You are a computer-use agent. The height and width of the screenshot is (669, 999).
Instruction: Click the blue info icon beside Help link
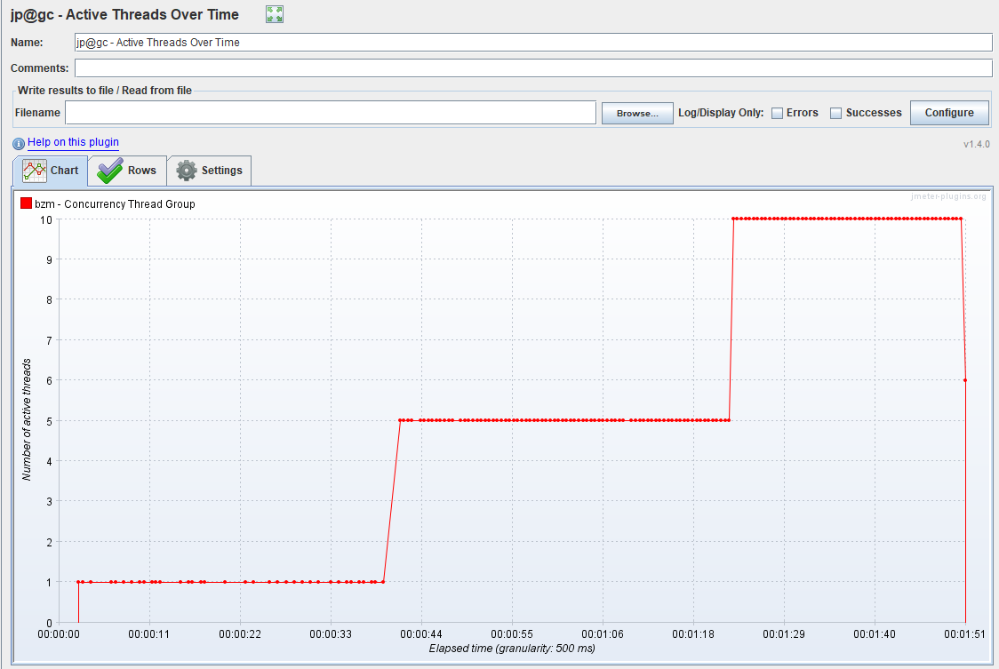19,143
